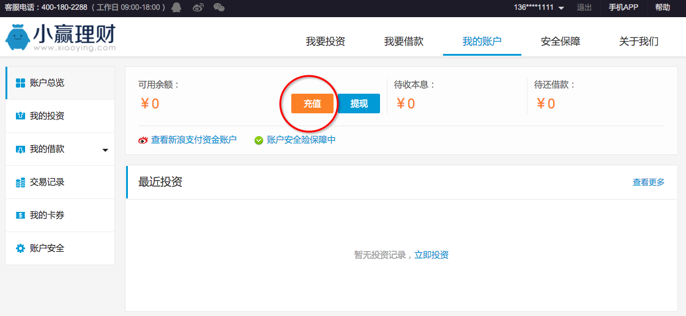Click the 小赢理财 mascot logo
The height and width of the screenshot is (316, 686).
(x=18, y=37)
